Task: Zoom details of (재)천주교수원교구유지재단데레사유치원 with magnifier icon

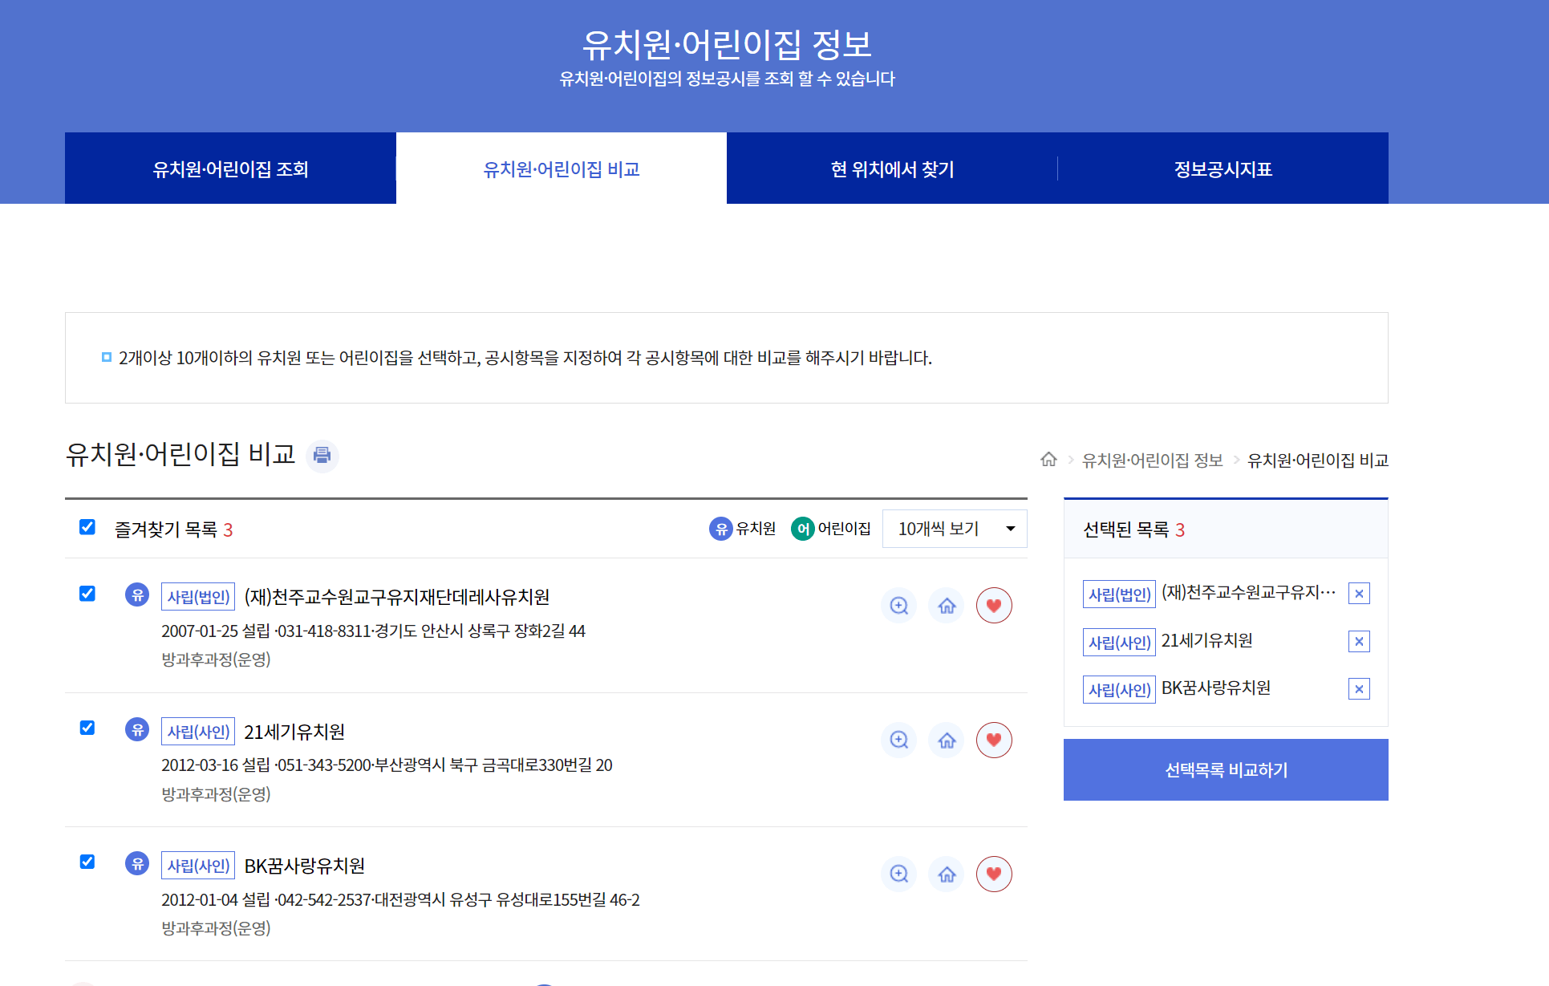Action: point(898,606)
